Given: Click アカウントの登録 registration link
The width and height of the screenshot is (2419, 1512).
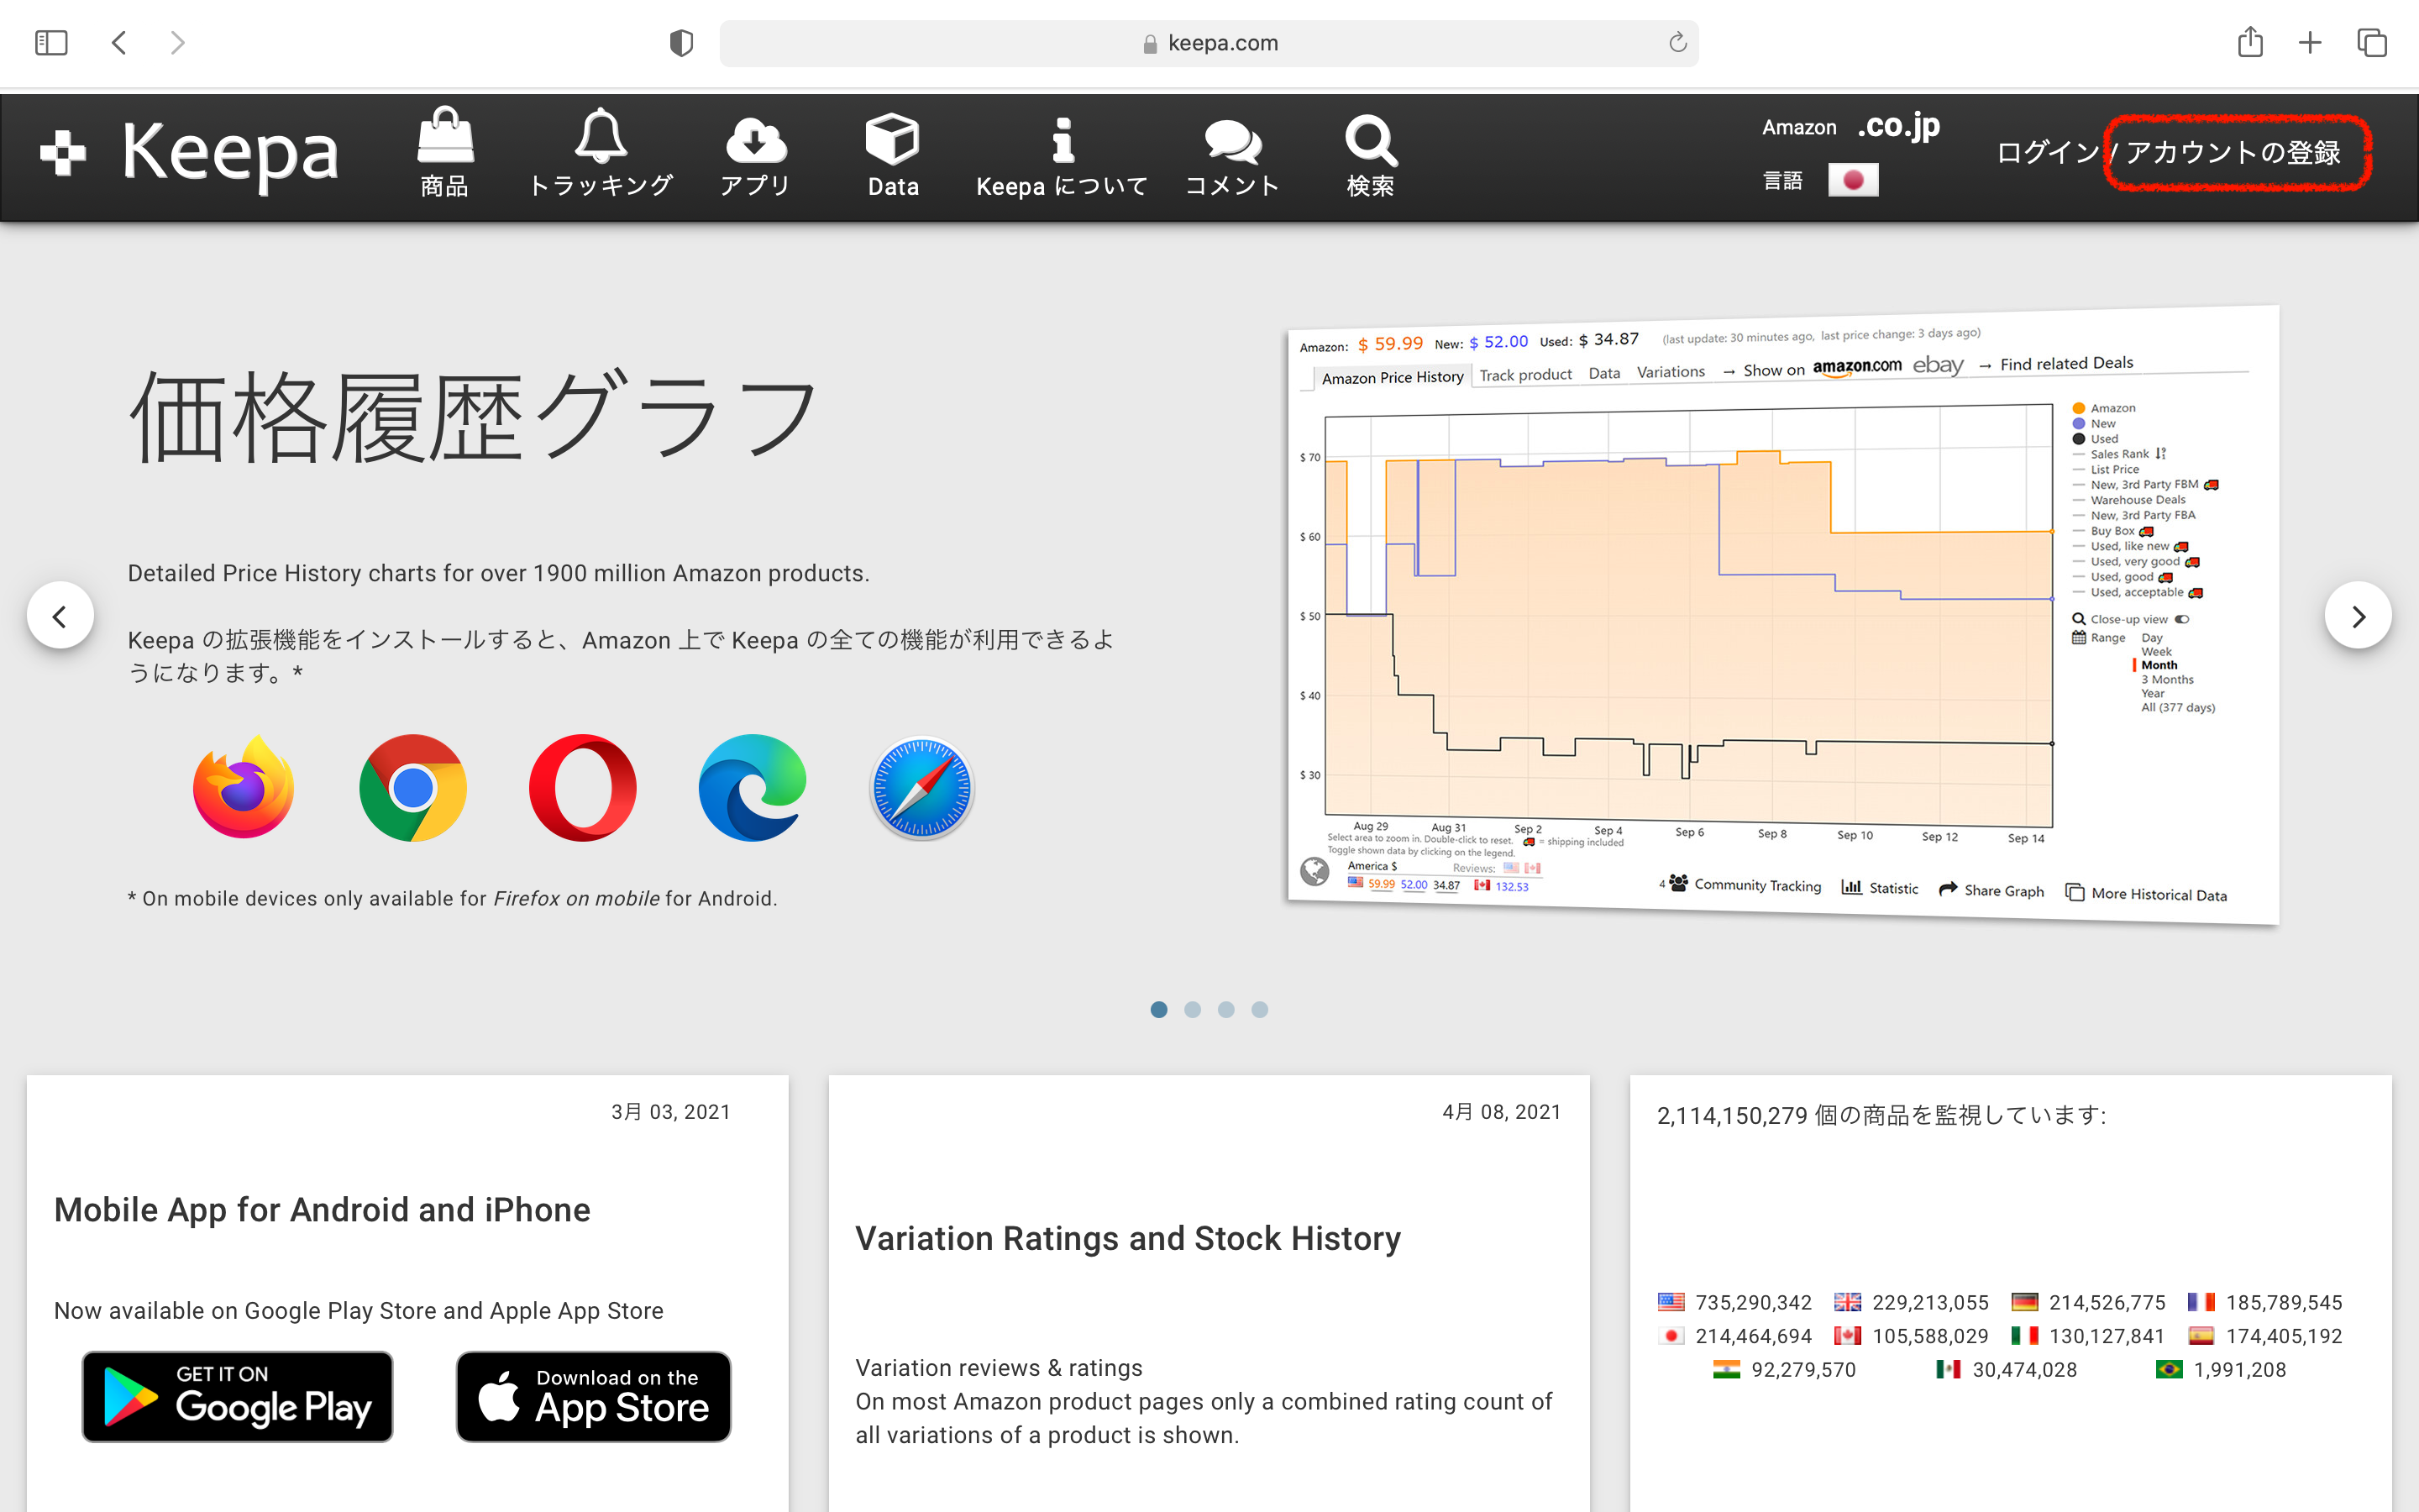Looking at the screenshot, I should [2232, 152].
